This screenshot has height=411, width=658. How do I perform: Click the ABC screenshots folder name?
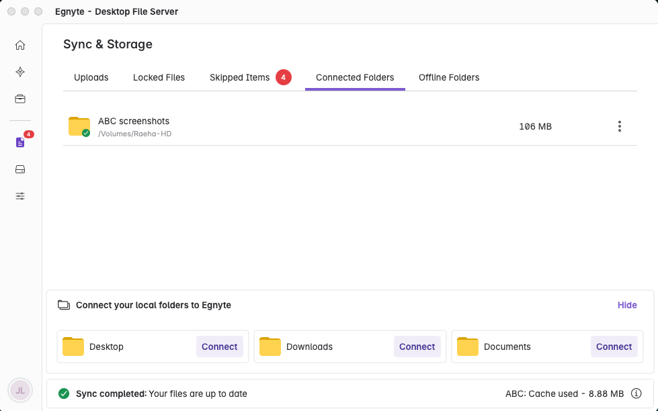[x=134, y=121]
